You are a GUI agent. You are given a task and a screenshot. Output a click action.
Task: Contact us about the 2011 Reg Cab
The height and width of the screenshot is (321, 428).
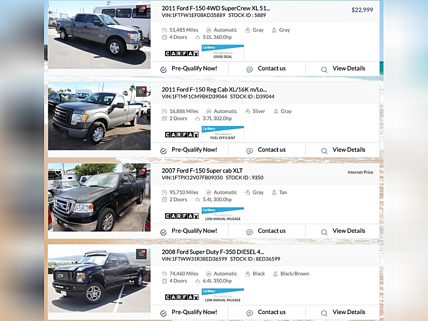[x=266, y=150]
